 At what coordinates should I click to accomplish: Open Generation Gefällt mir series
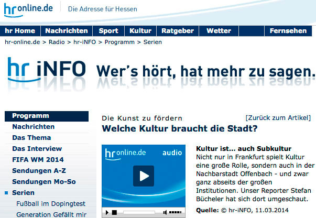[51, 214]
